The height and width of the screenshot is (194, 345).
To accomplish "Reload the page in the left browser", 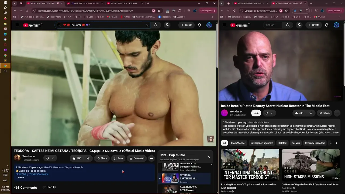I will [27, 11].
